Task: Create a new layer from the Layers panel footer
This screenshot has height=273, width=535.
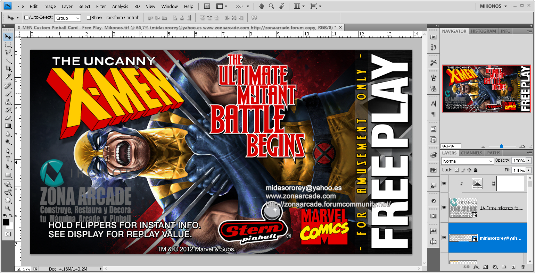Action: click(x=513, y=267)
